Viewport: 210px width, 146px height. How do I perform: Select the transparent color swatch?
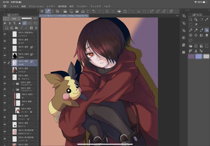coord(206,56)
